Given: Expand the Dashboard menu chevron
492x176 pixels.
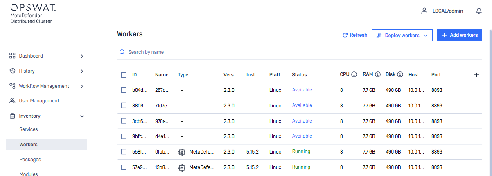Looking at the screenshot, I should point(82,56).
